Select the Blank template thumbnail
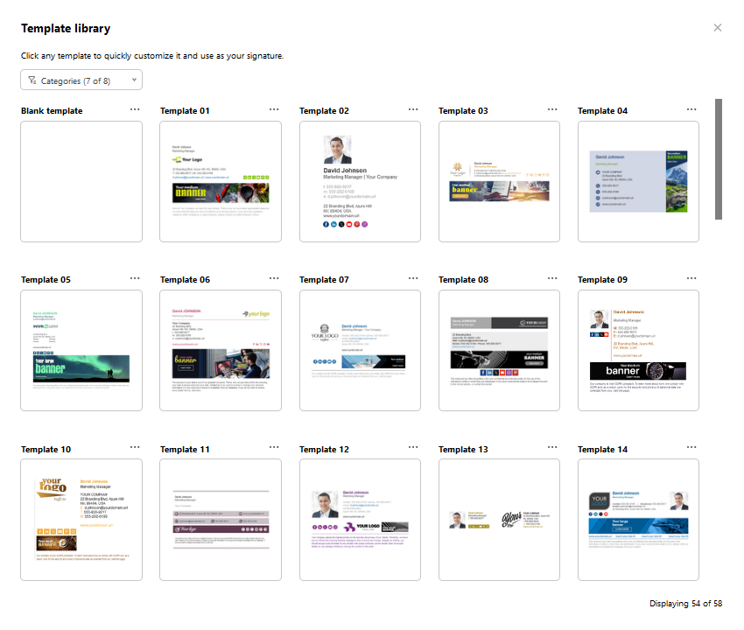This screenshot has height=630, width=744. (81, 181)
